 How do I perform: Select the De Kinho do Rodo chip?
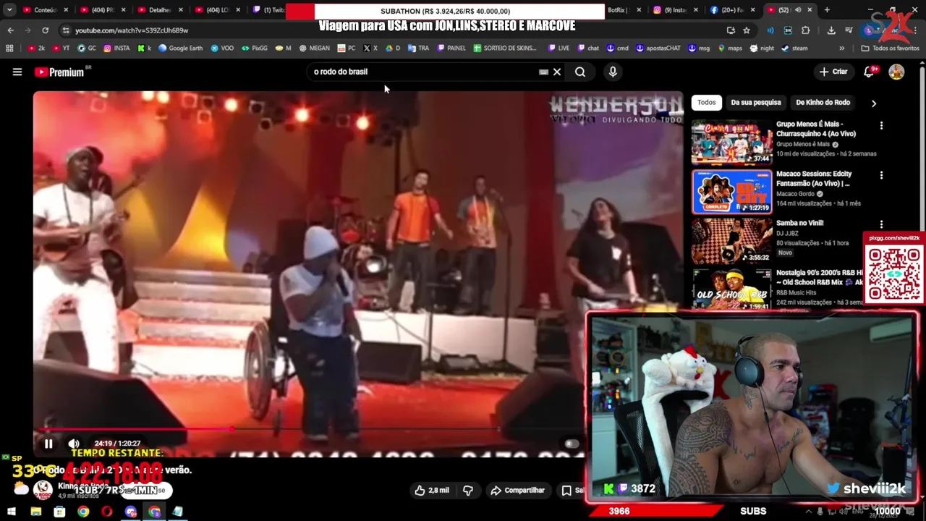pos(823,102)
